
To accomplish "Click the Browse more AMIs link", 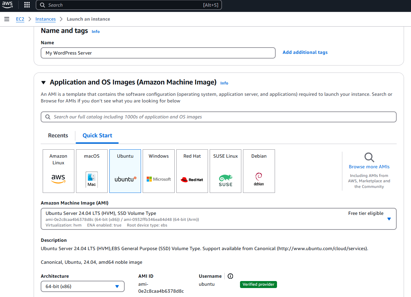I will point(369,167).
